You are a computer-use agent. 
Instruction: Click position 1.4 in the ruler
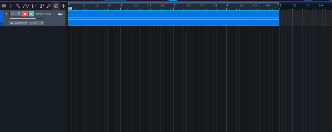[x=109, y=6]
